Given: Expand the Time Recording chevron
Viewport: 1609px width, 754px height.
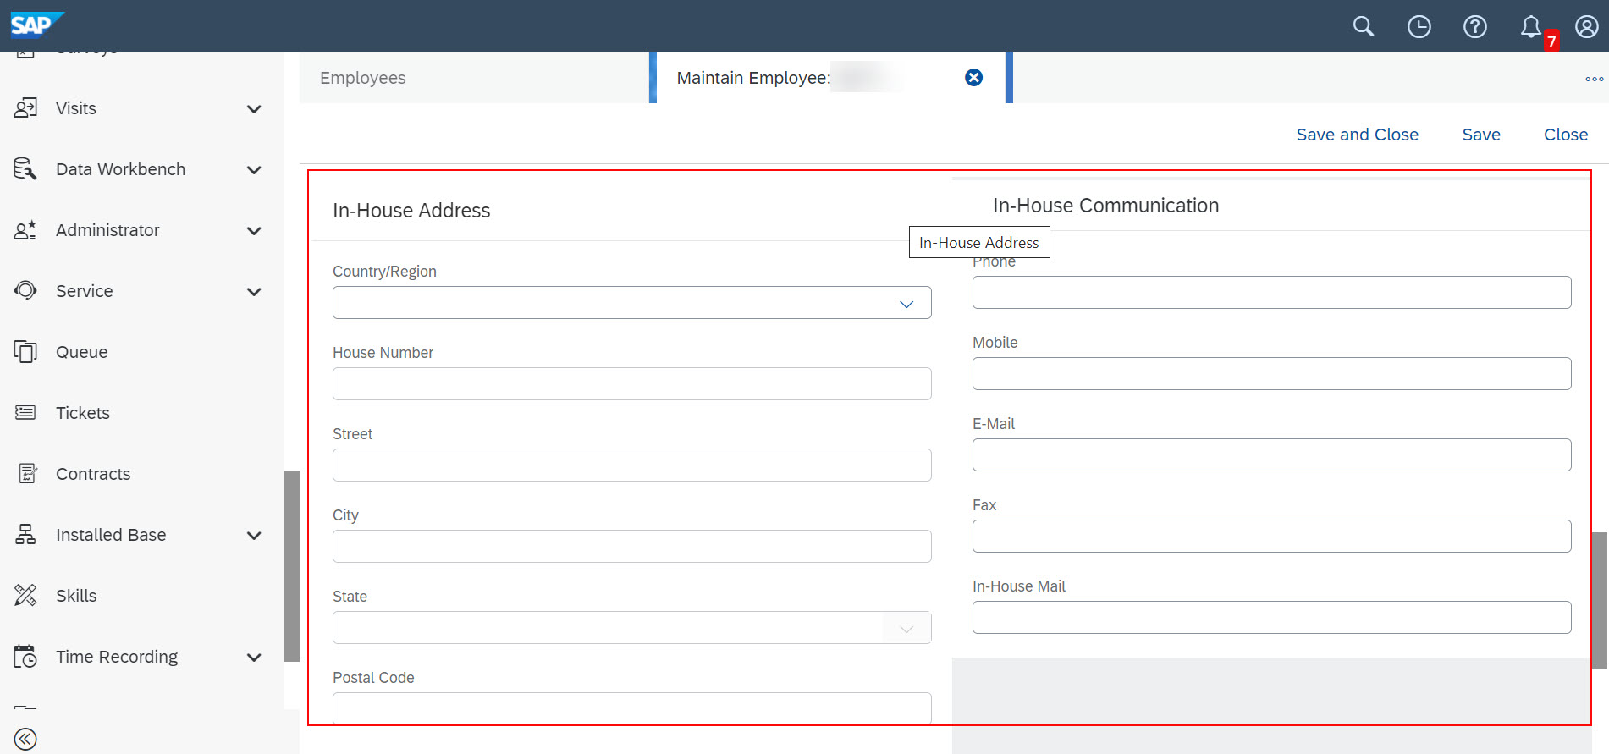Looking at the screenshot, I should pos(254,658).
